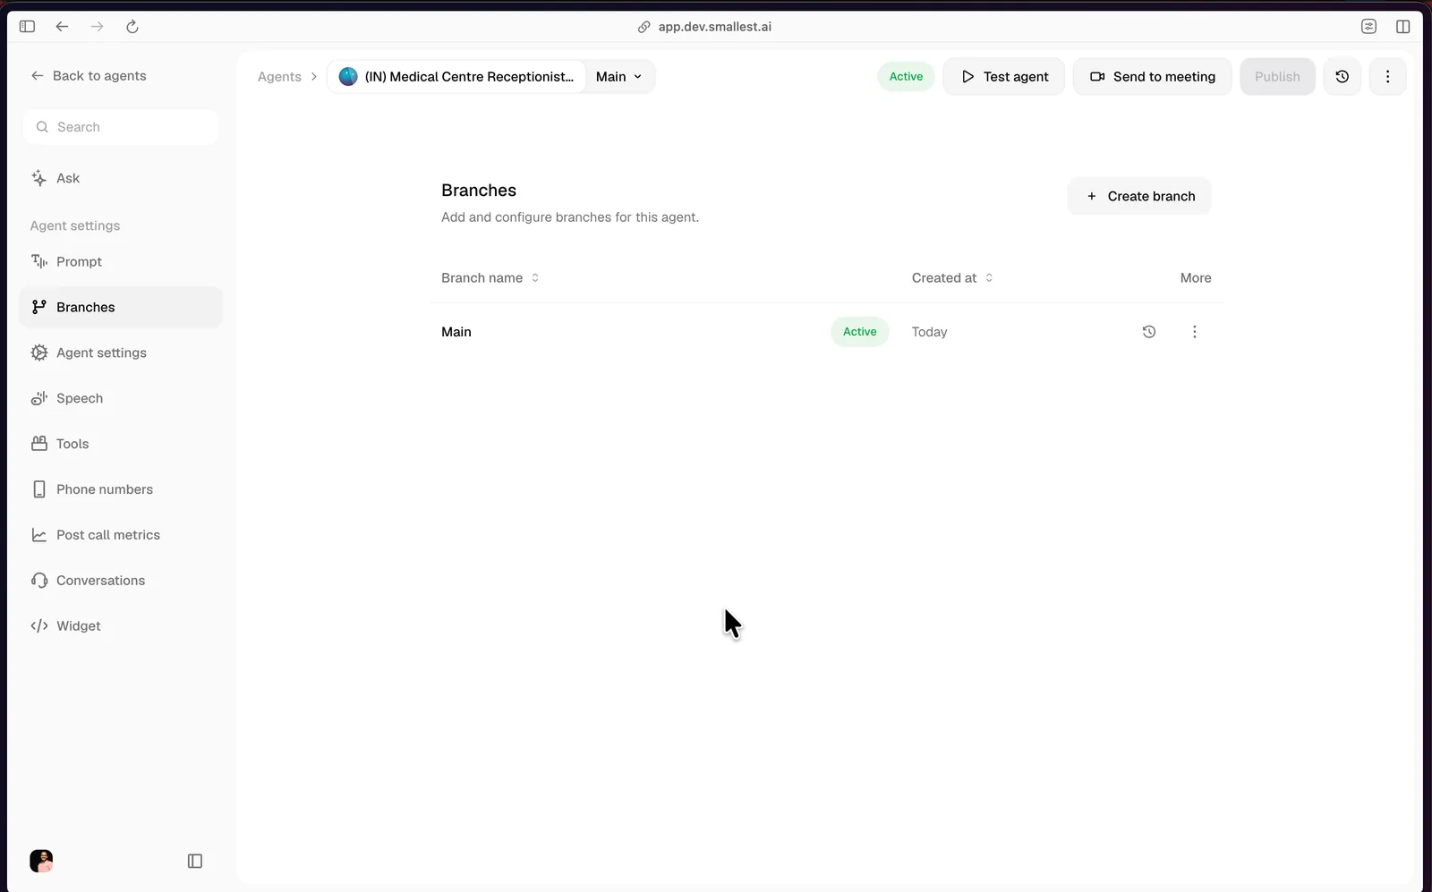The height and width of the screenshot is (892, 1432).
Task: Click the agent globe avatar icon
Action: click(x=348, y=77)
